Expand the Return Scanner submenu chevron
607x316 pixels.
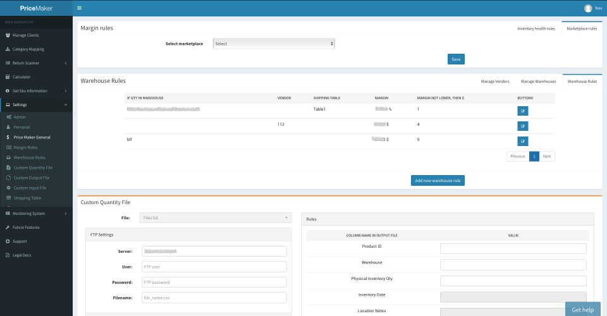(x=66, y=63)
